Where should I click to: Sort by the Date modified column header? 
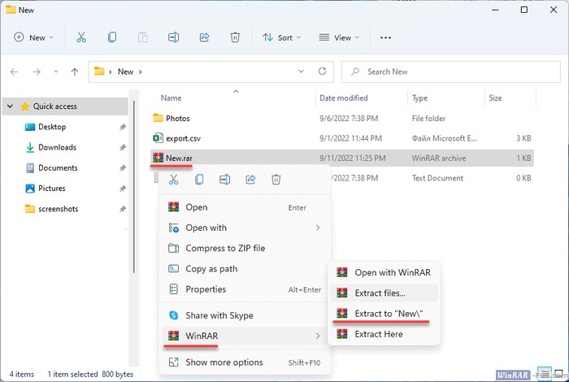point(343,98)
